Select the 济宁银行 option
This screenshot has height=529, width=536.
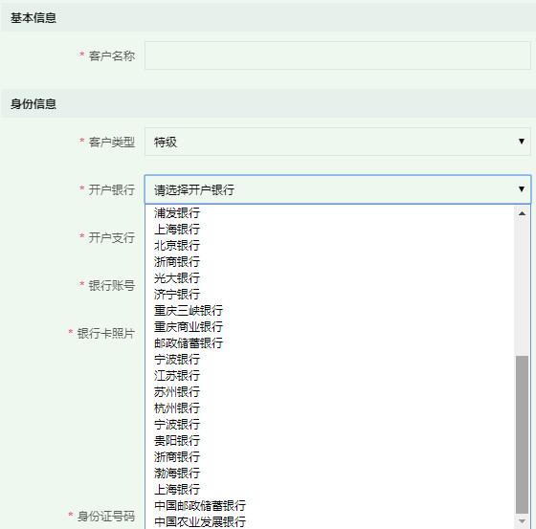point(329,295)
